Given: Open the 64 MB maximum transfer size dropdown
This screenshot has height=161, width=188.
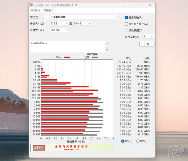Looking at the screenshot, I should (x=83, y=24).
